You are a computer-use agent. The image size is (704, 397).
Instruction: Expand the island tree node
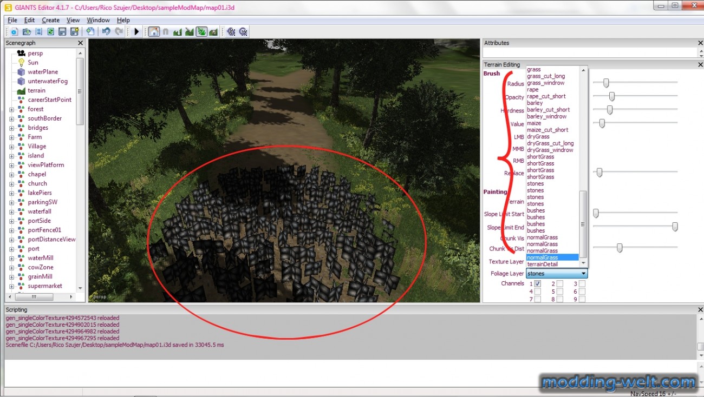coord(12,156)
